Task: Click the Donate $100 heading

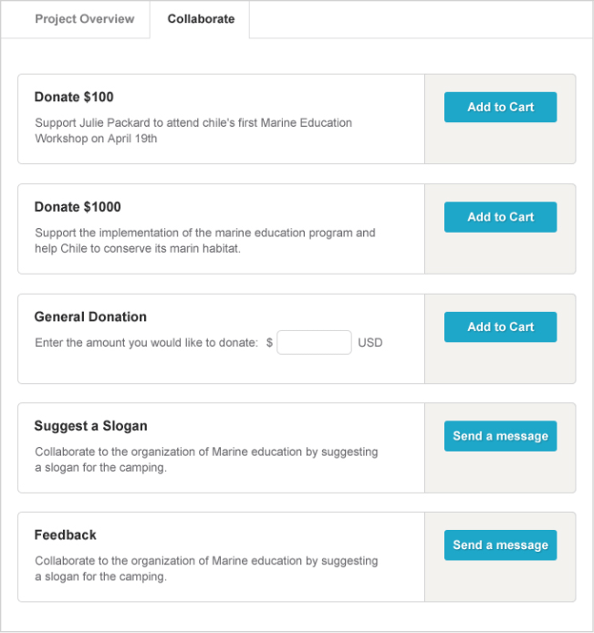Action: (x=74, y=97)
